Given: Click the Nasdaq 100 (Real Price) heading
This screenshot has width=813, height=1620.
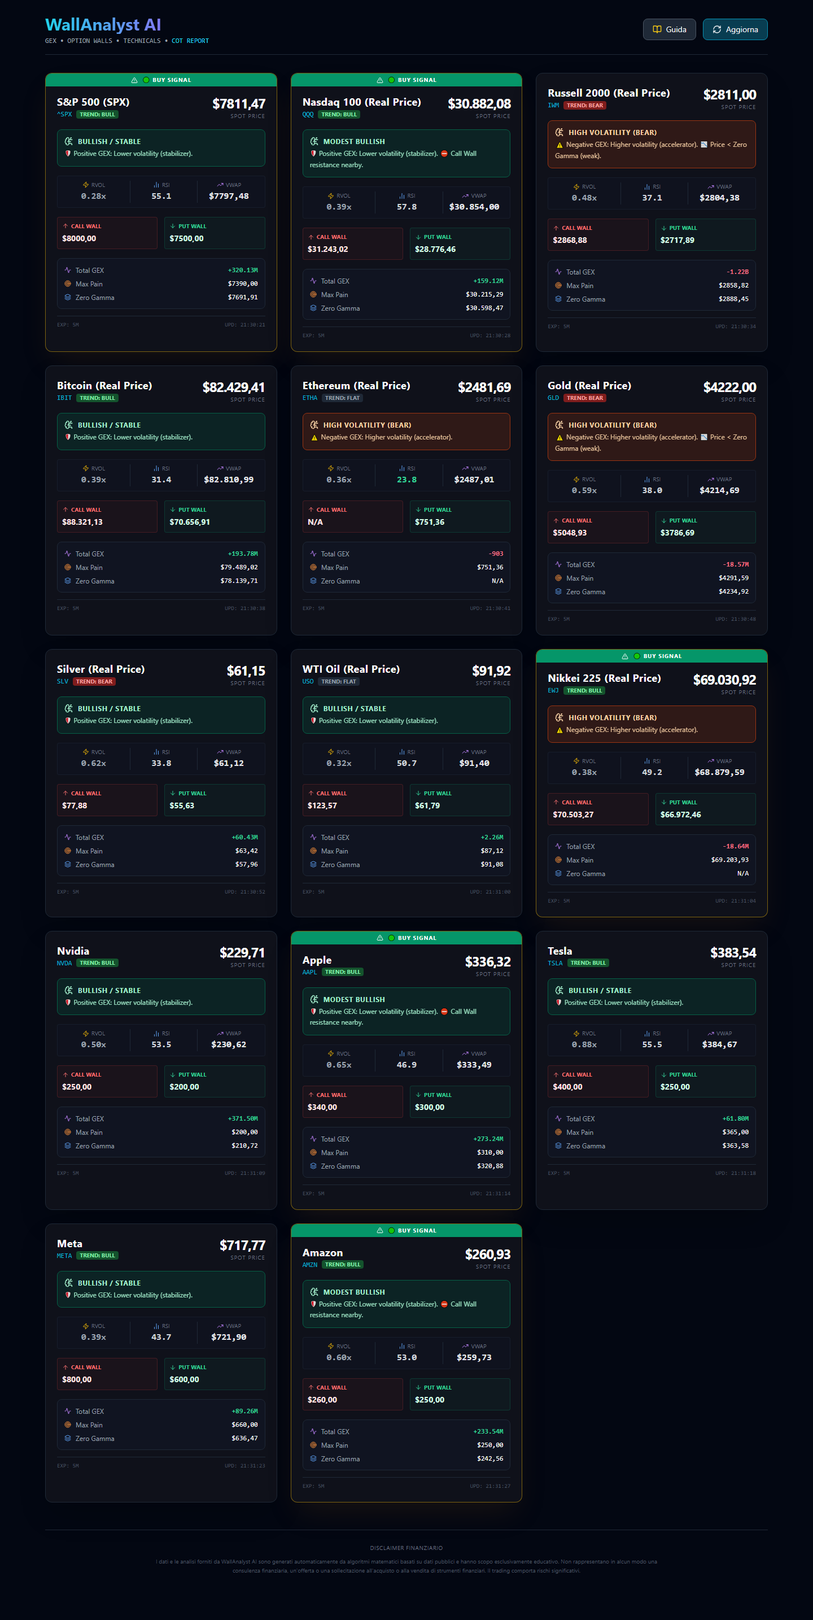Looking at the screenshot, I should click(x=361, y=102).
